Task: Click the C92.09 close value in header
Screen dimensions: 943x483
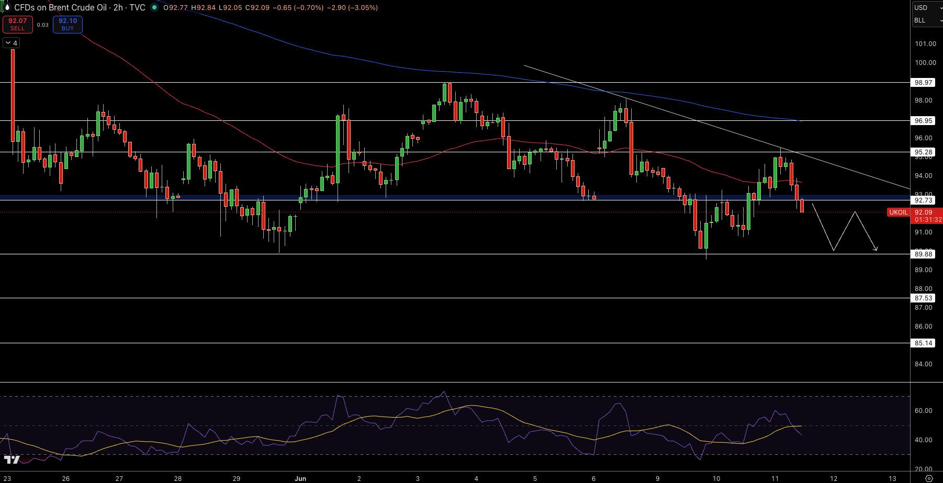Action: point(257,8)
